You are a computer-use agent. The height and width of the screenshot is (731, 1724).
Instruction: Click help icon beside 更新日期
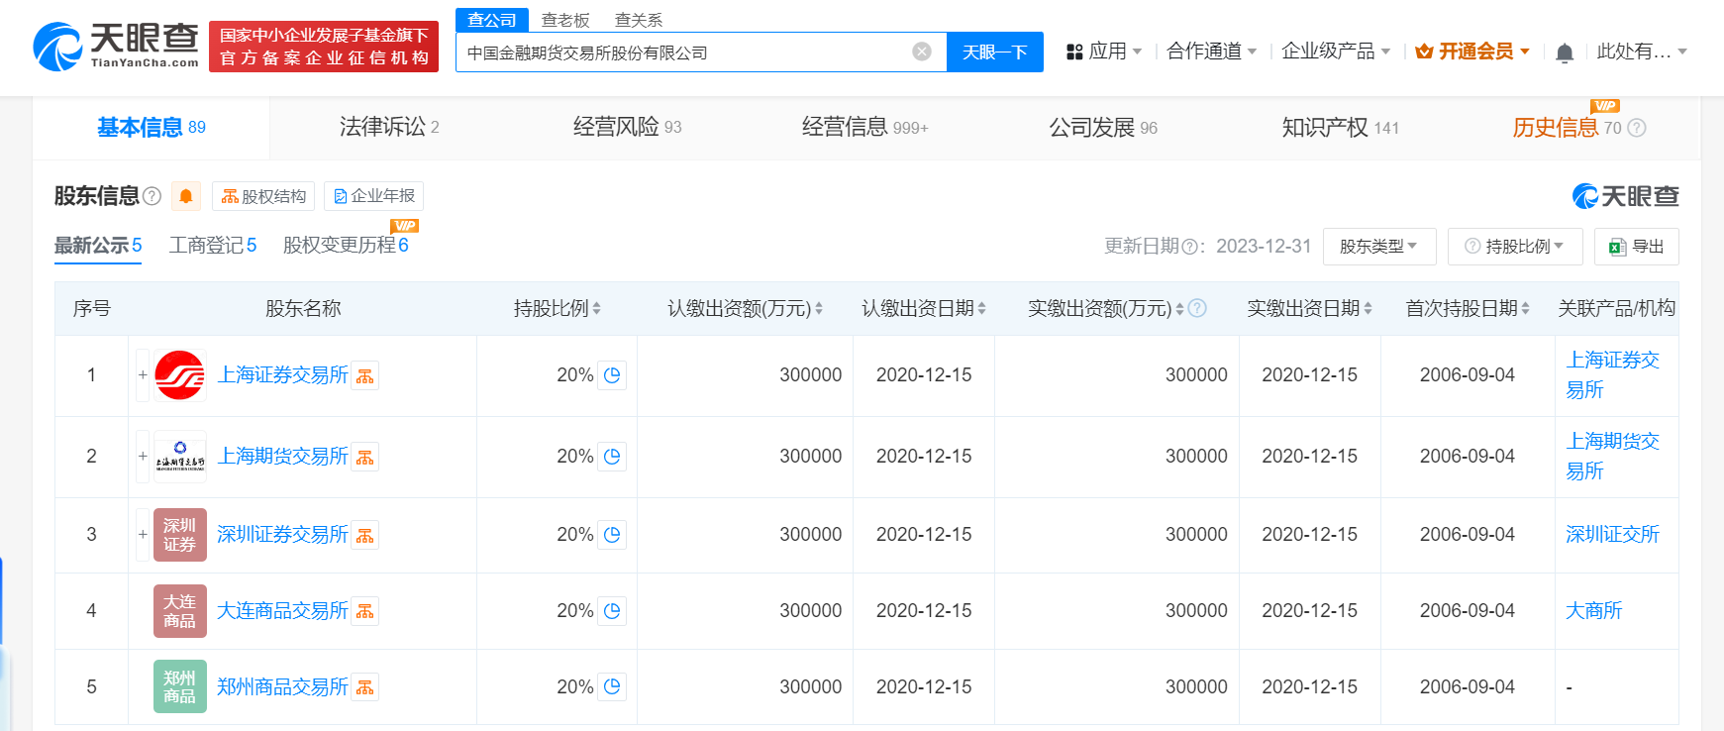(1189, 247)
